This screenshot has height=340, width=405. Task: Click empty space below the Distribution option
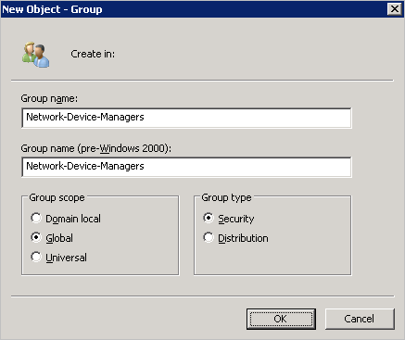point(272,259)
